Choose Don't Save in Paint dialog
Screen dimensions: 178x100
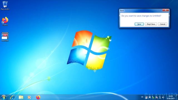point(151,24)
